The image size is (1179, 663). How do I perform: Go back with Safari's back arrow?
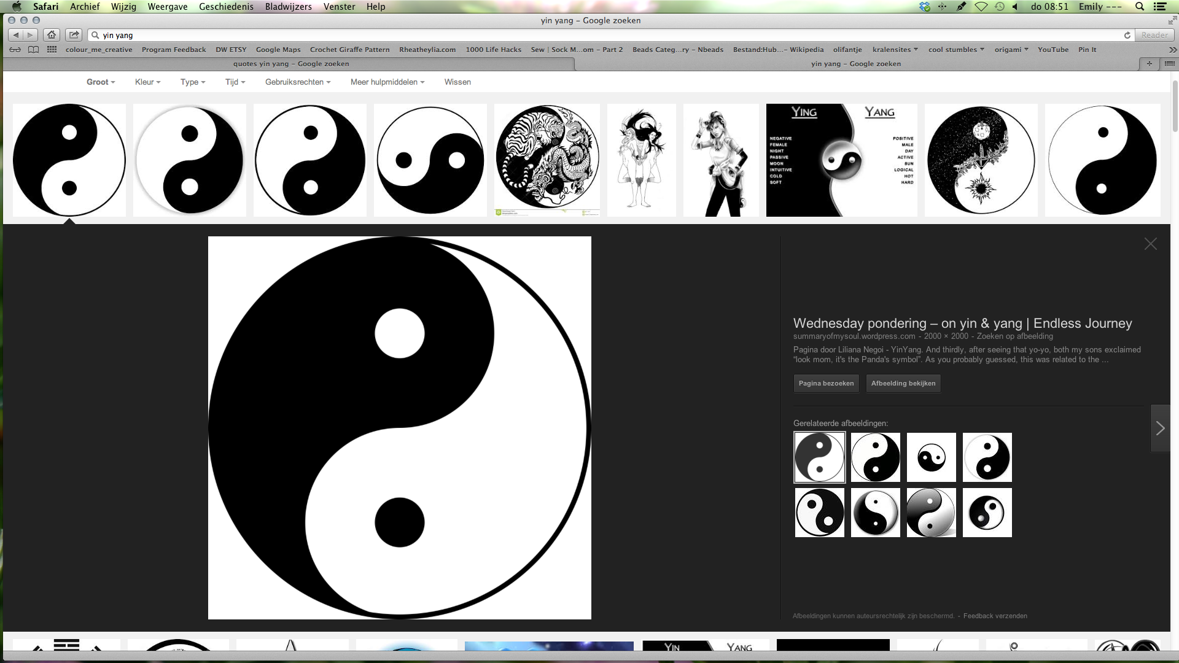(x=16, y=35)
